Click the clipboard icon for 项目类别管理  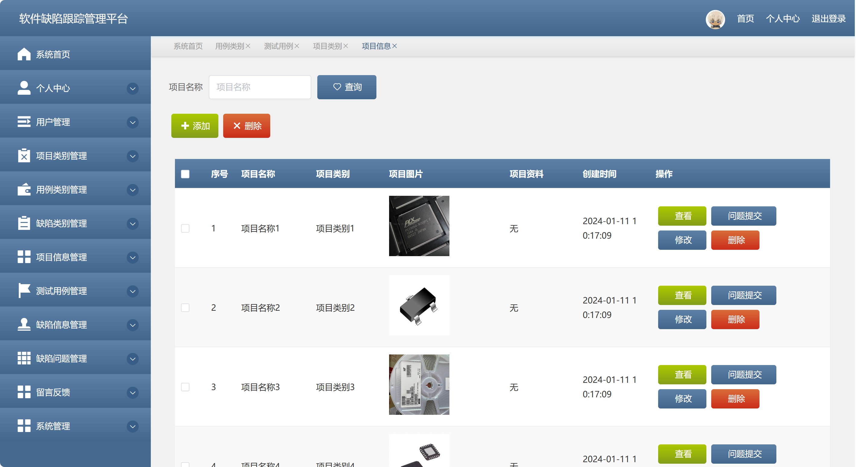tap(24, 156)
